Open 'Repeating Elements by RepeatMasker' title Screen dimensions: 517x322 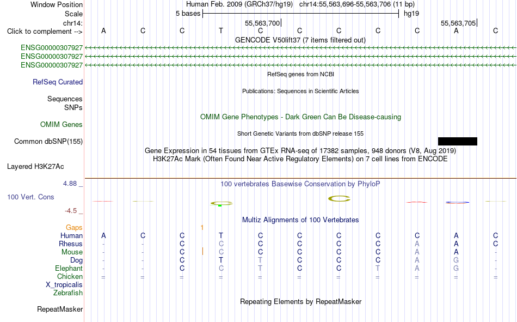pyautogui.click(x=301, y=302)
